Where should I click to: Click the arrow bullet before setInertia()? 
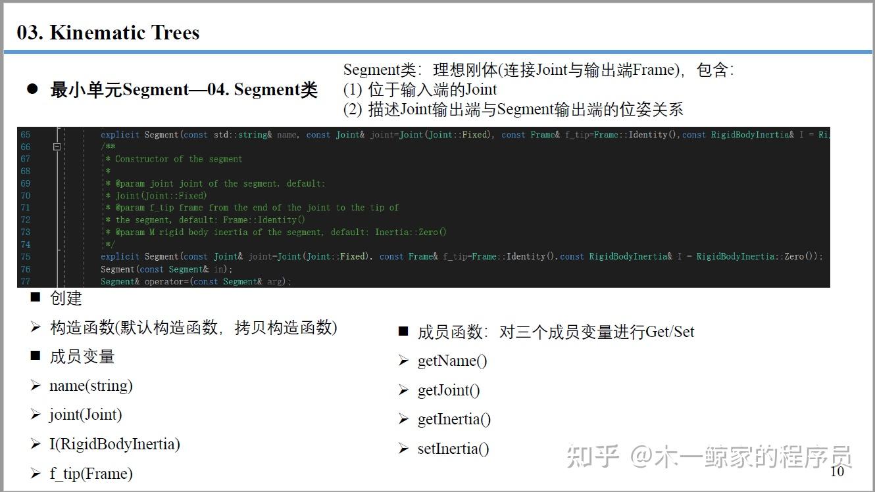click(x=403, y=449)
